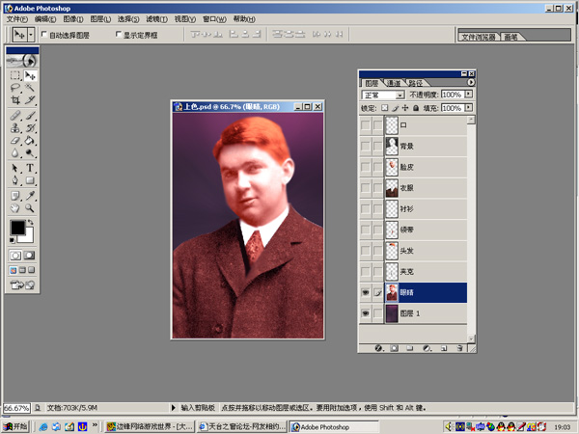Select the Crop tool
The height and width of the screenshot is (434, 579).
tap(14, 100)
